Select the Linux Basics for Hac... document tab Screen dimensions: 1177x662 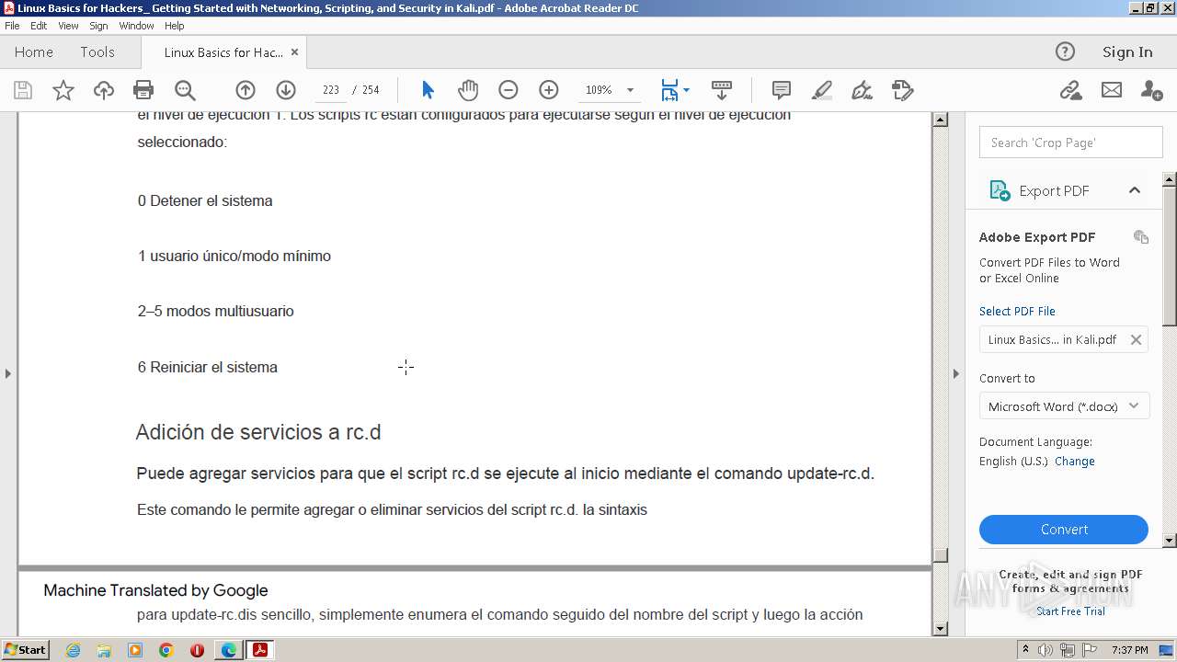(223, 52)
